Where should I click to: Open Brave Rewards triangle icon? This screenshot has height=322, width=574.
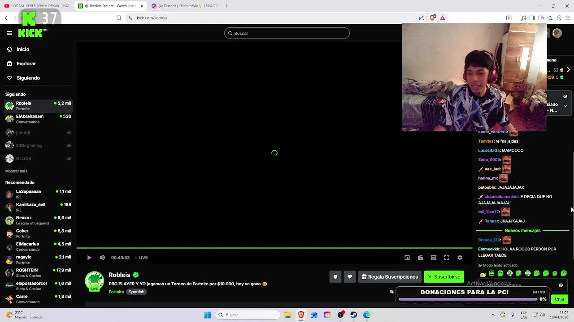(x=442, y=18)
